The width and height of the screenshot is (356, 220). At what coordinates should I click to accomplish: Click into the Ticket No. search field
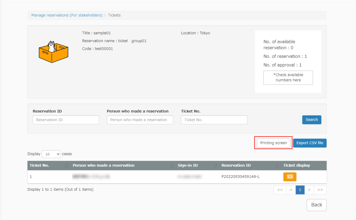(214, 120)
